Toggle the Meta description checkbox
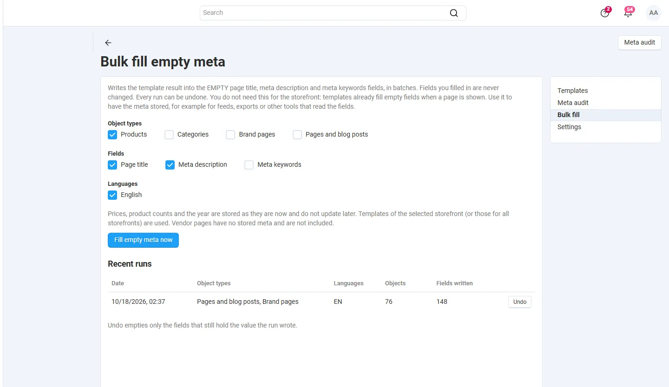 pos(170,165)
